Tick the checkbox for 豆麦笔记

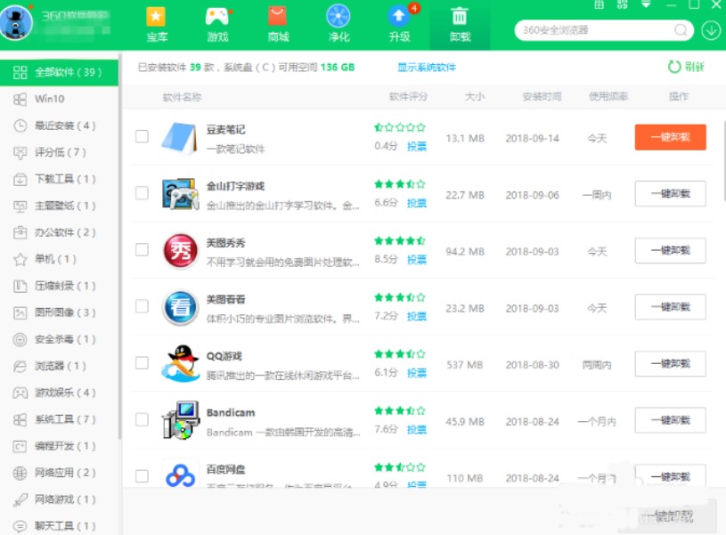(142, 136)
